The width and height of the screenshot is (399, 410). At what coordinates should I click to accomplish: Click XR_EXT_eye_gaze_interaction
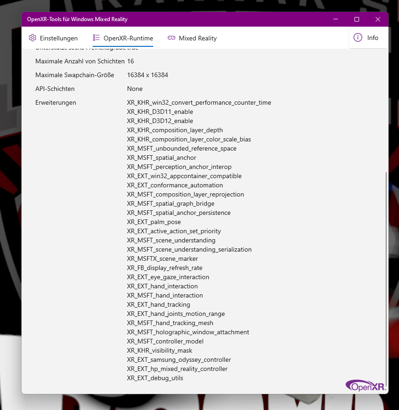pos(168,277)
